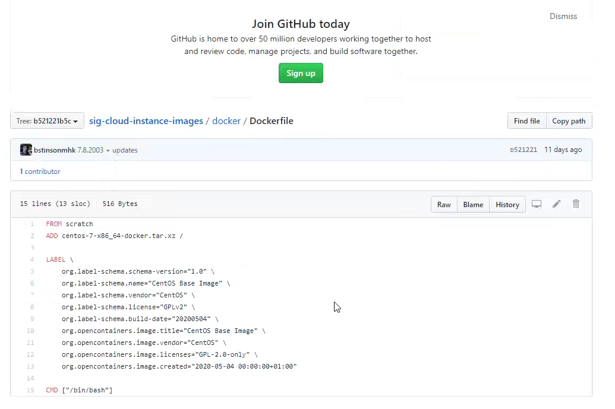
Task: Click the schema-version="1.0" line
Action: coord(138,271)
